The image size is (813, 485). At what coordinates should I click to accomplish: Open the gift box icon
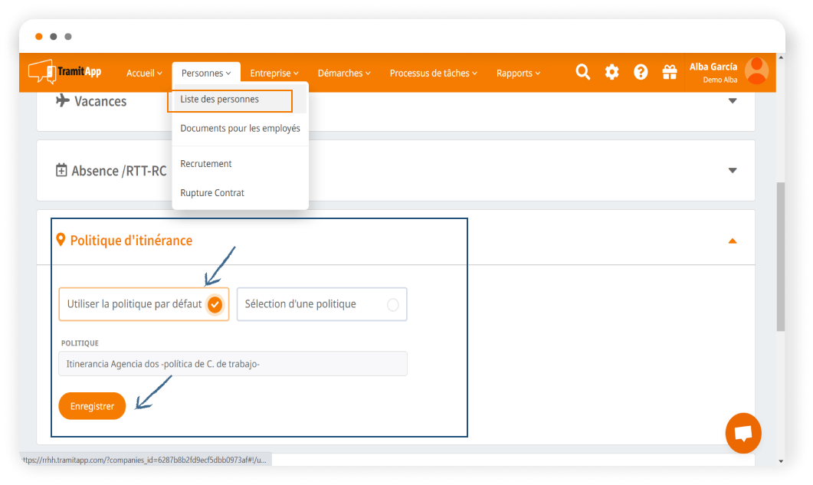tap(670, 72)
